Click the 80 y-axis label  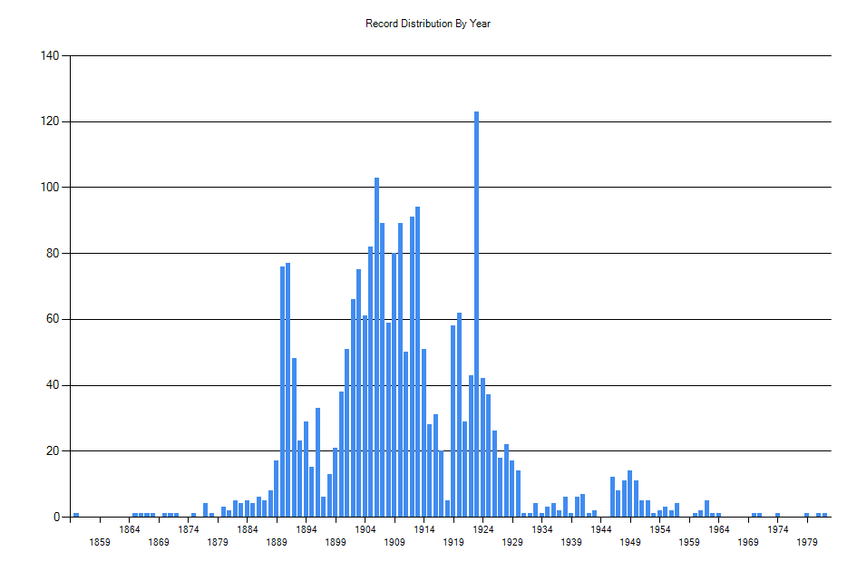point(53,254)
